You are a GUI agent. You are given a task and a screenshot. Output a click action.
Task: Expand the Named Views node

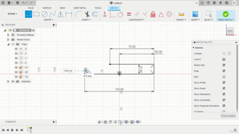(8, 39)
